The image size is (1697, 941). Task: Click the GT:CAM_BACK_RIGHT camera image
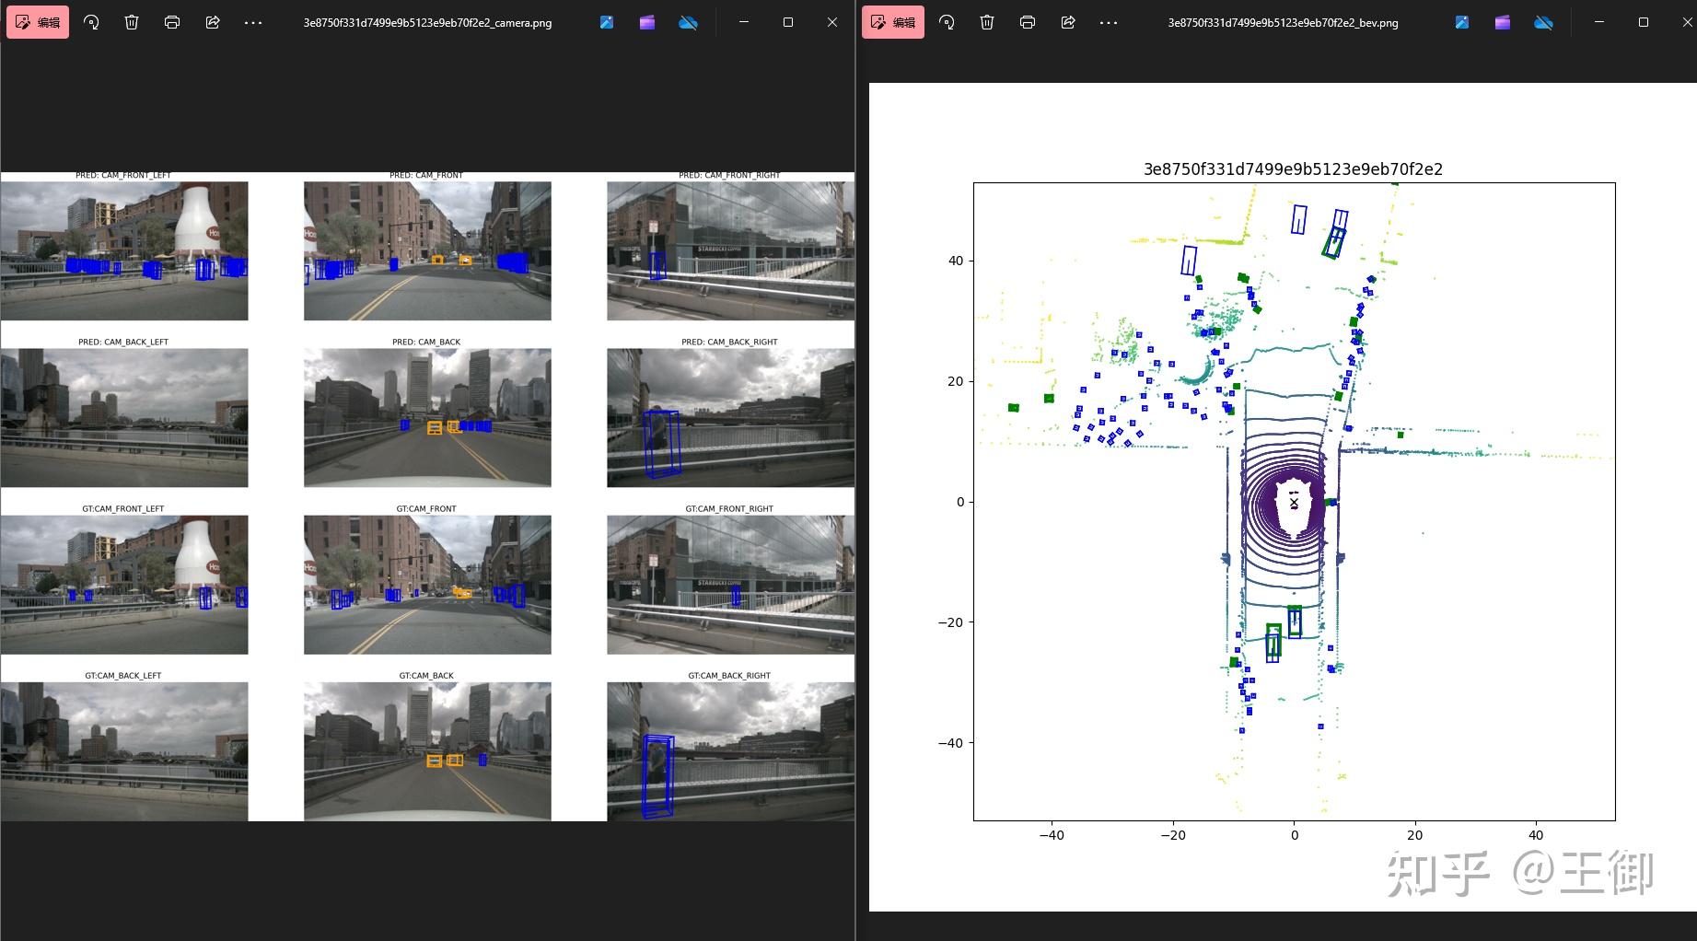[x=730, y=751]
